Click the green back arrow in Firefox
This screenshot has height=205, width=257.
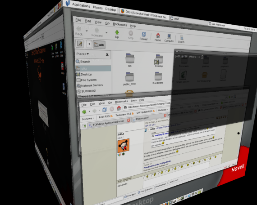click(84, 111)
